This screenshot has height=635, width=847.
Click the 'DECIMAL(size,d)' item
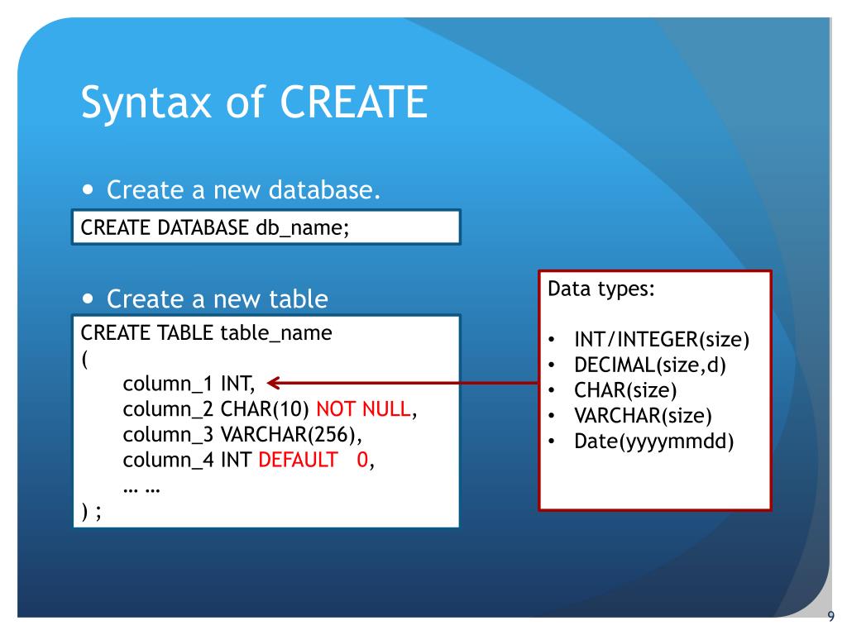[x=650, y=365]
